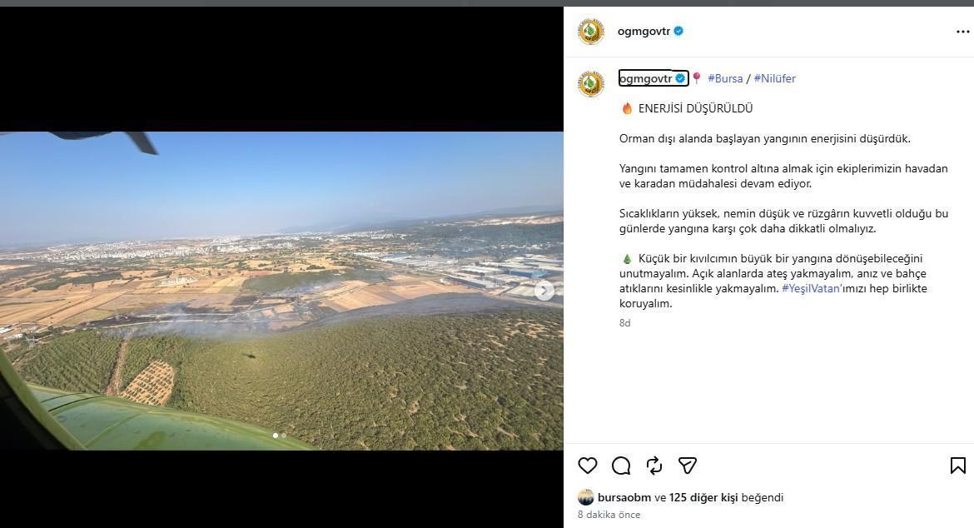Repost using the arrows icon

pyautogui.click(x=654, y=466)
